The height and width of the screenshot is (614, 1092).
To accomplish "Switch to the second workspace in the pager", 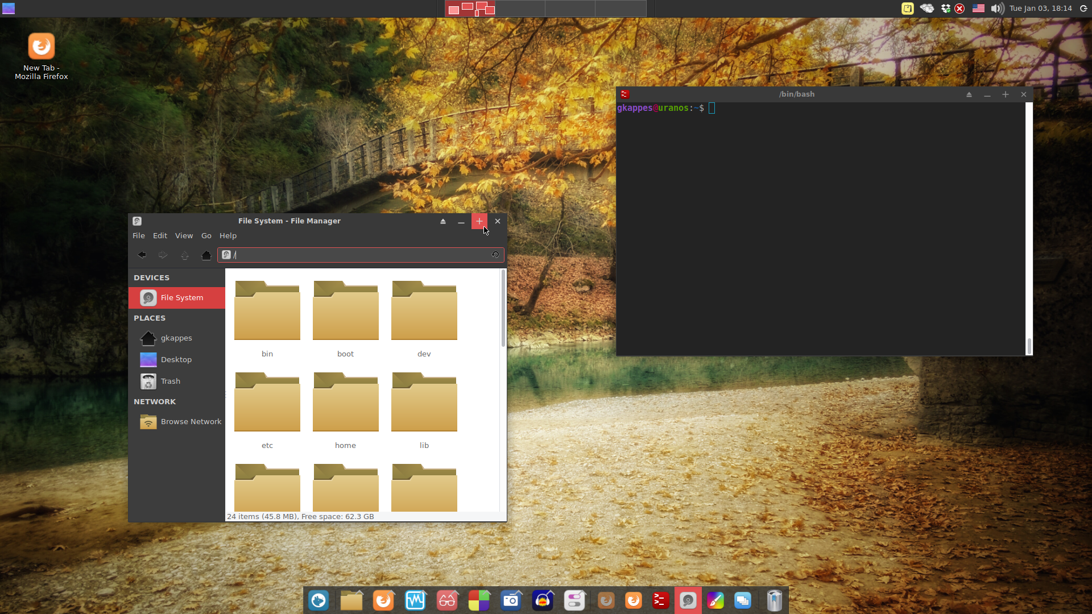I will [520, 9].
